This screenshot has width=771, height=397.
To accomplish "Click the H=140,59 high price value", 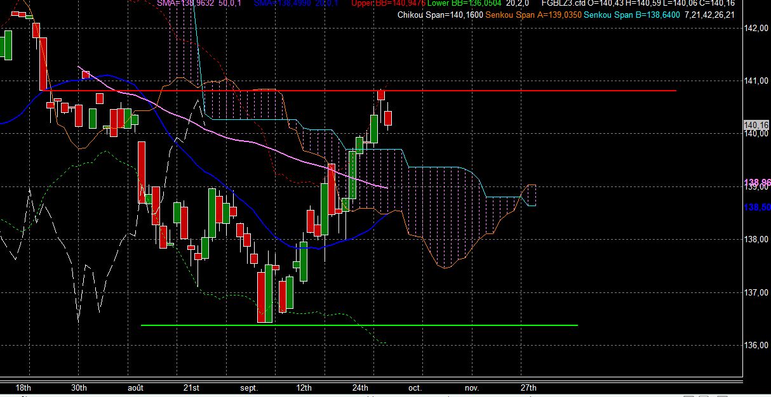I will (644, 3).
